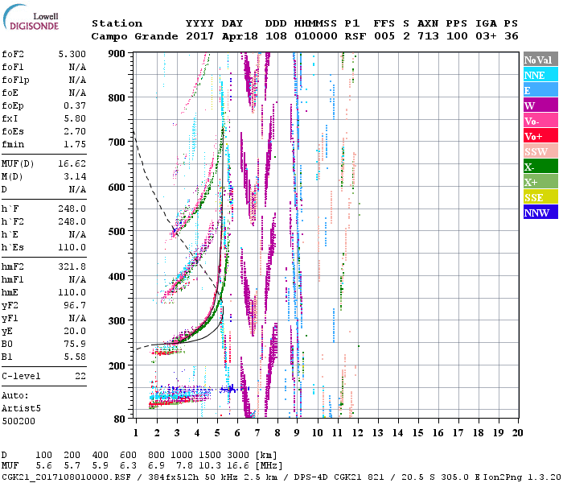Image resolution: width=563 pixels, height=483 pixels.
Task: Click the foF1 row's N/A value
Action: tap(77, 67)
